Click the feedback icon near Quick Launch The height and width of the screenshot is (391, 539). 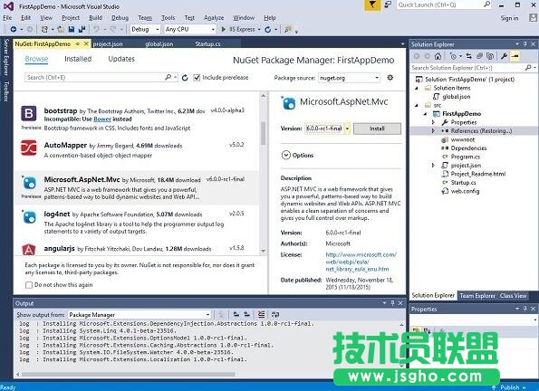tap(388, 5)
